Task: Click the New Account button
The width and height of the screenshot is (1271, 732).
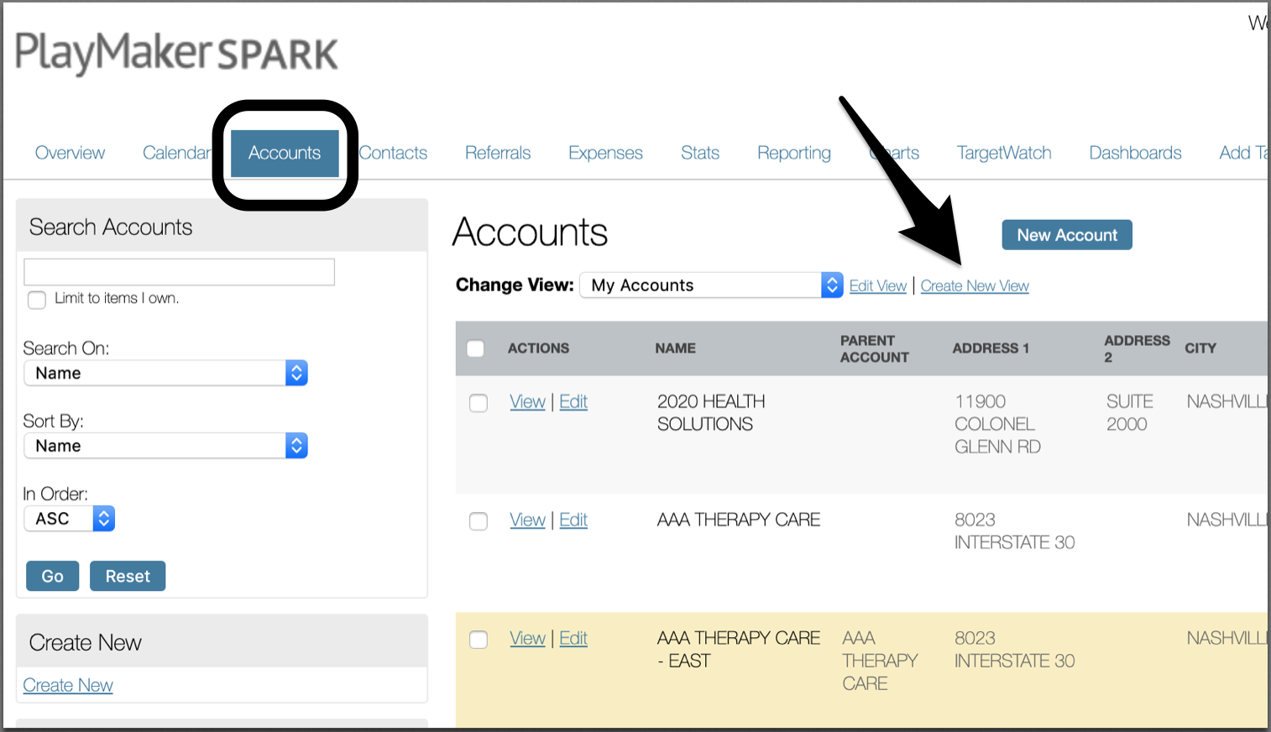Action: [x=1067, y=235]
